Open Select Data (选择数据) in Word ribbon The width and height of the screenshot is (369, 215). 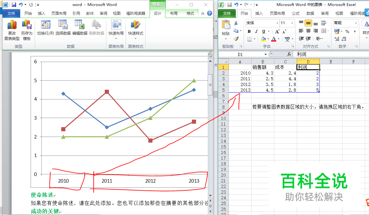(x=63, y=28)
